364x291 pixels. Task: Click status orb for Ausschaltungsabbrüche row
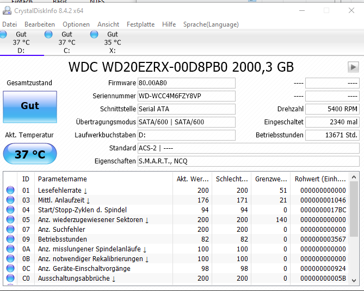click(x=10, y=278)
